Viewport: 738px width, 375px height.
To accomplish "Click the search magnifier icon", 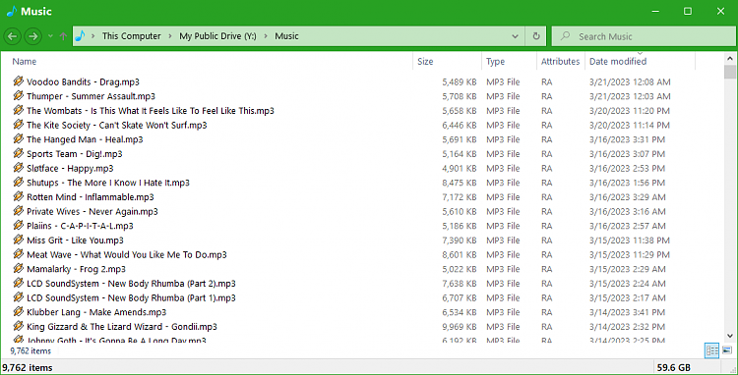I will pyautogui.click(x=565, y=36).
